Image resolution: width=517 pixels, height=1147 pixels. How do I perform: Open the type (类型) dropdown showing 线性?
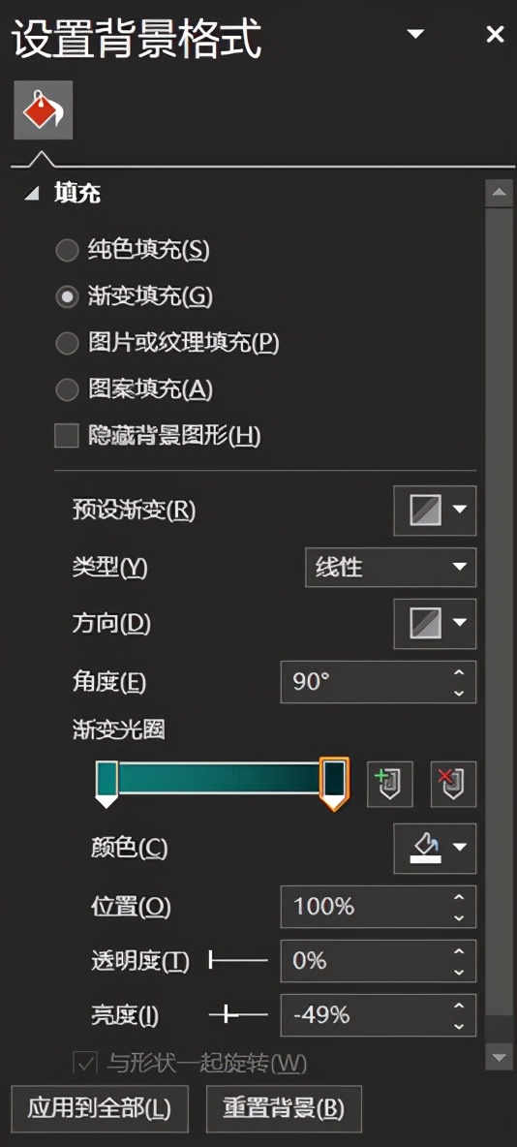[x=390, y=567]
